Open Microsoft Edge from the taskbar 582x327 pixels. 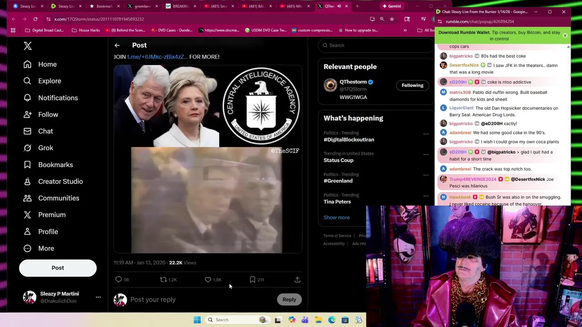[x=332, y=320]
